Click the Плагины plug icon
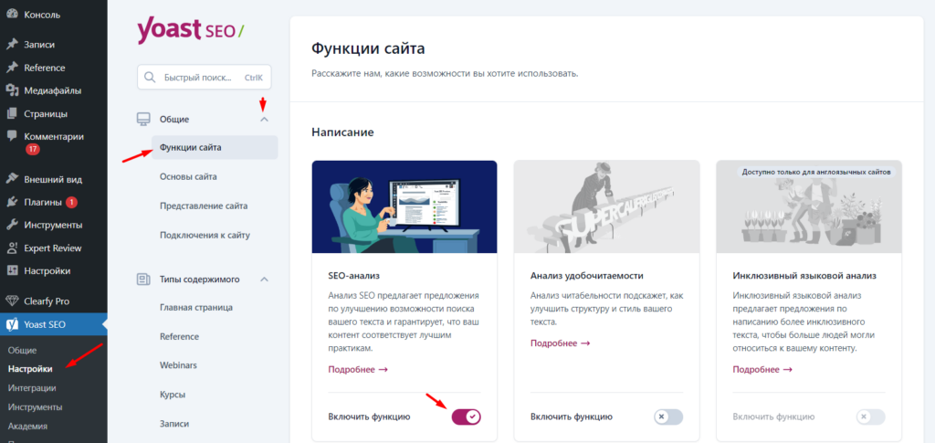The height and width of the screenshot is (443, 935). pos(12,202)
